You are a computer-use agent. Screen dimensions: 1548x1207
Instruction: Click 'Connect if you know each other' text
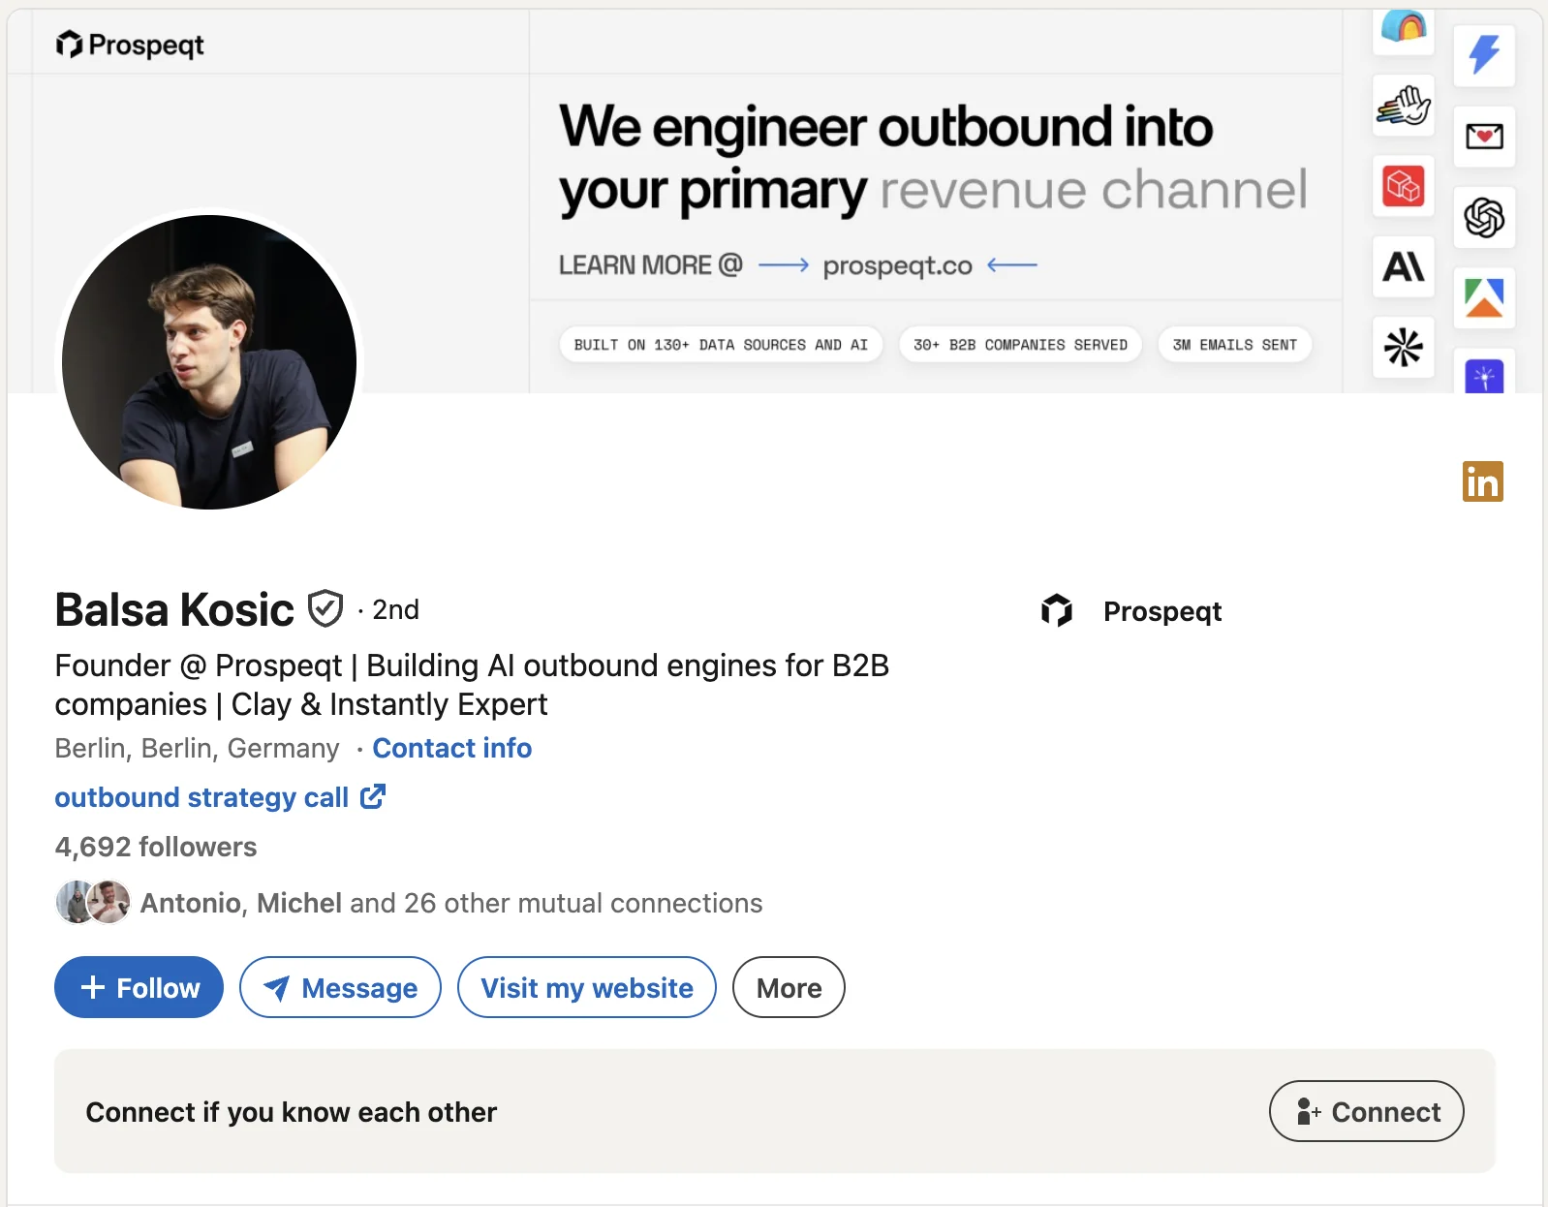[292, 1112]
